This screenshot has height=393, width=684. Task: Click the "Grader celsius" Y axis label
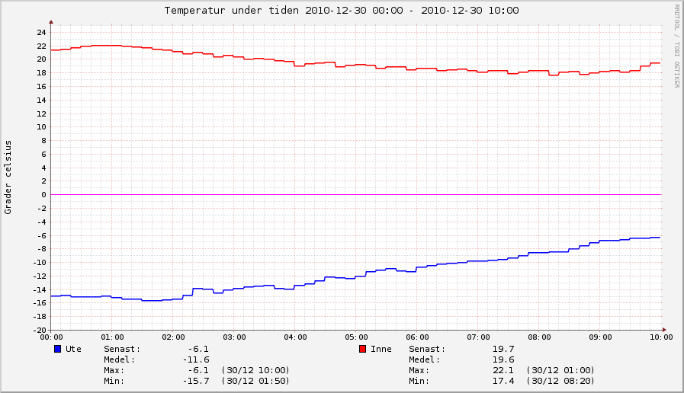click(x=8, y=177)
